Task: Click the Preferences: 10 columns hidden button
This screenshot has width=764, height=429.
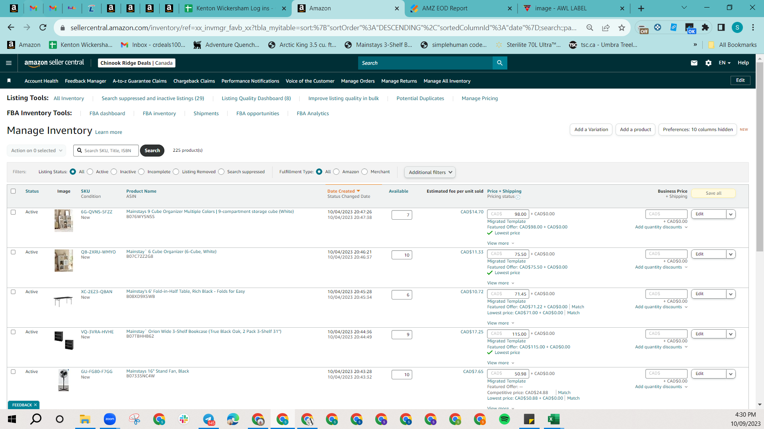Action: (x=698, y=129)
